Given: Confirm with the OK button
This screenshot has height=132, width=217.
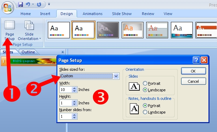Looking at the screenshot, I should click(193, 71).
